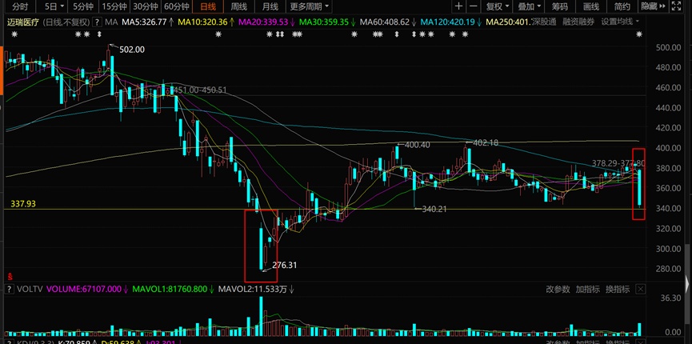Toggle the 筹码 chip distribution panel
692x344 pixels.
558,6
